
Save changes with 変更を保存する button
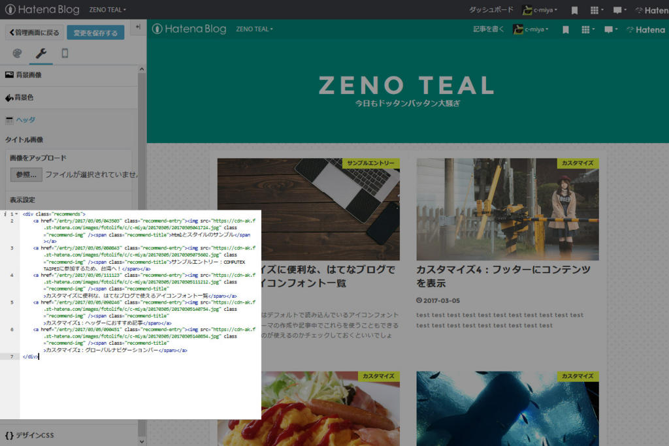tap(95, 33)
